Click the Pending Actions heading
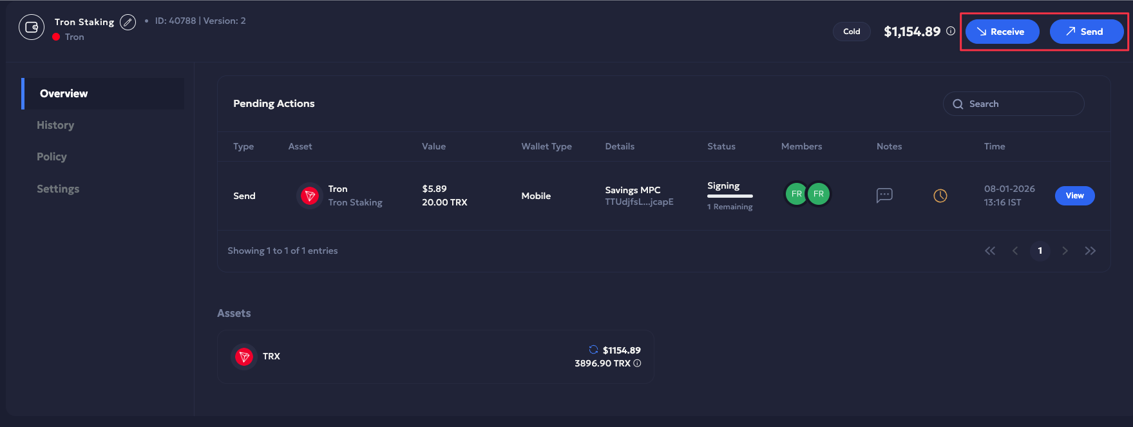 point(274,104)
